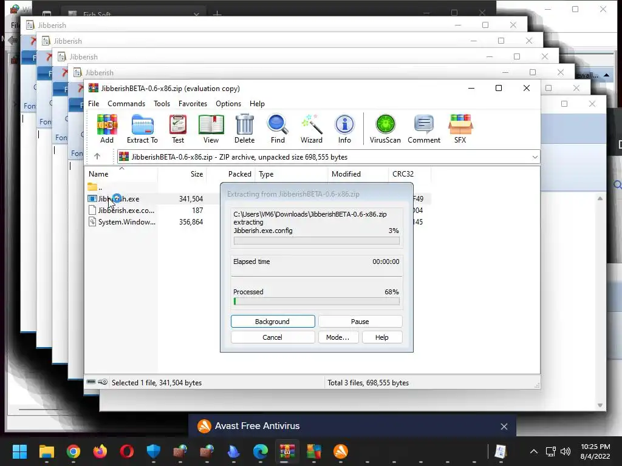
Task: Open the View toolbar icon
Action: [x=211, y=129]
